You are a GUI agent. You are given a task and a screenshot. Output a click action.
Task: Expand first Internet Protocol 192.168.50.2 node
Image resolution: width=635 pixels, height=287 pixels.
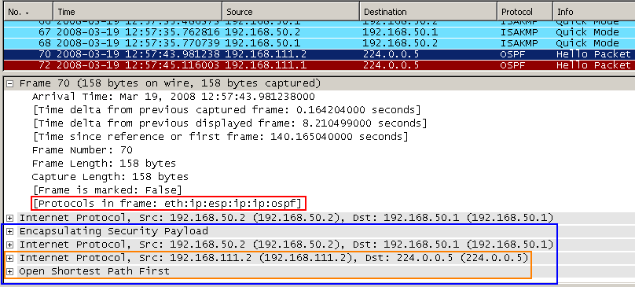click(10, 218)
